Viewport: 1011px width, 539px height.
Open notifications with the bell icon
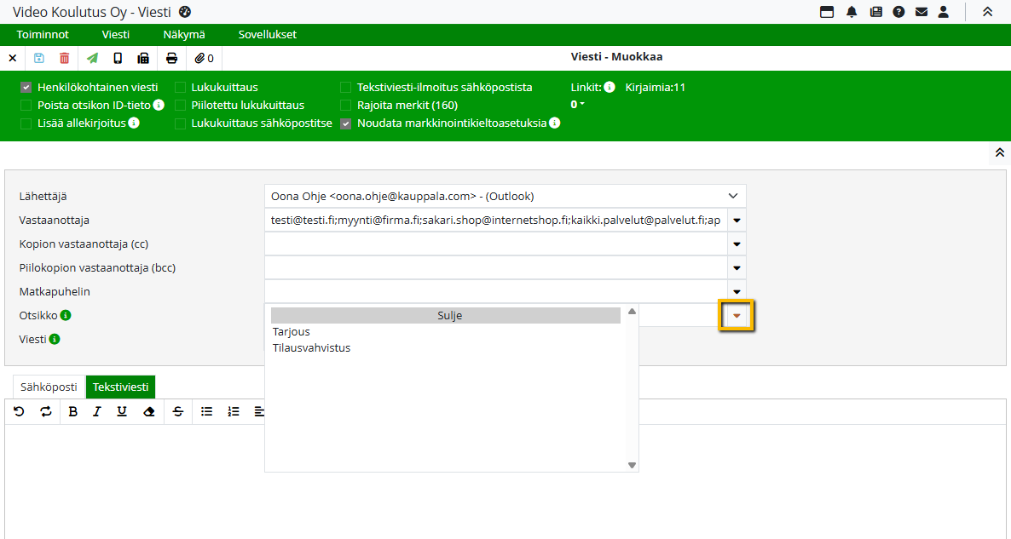point(852,12)
